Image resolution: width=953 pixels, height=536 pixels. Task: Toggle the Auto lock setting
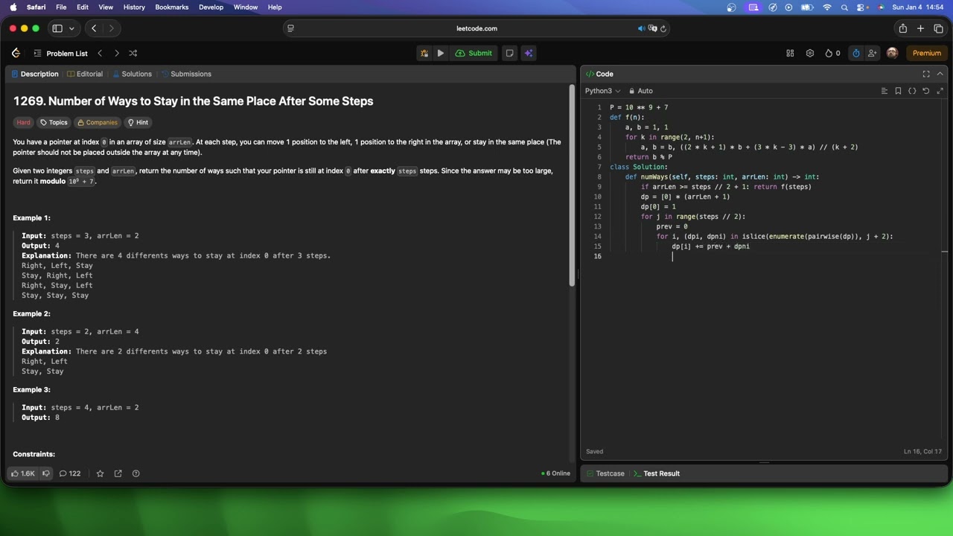tap(640, 91)
